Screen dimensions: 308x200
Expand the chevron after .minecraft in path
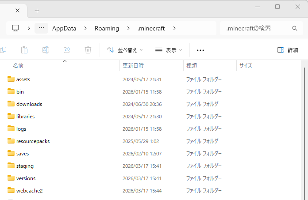pos(174,28)
